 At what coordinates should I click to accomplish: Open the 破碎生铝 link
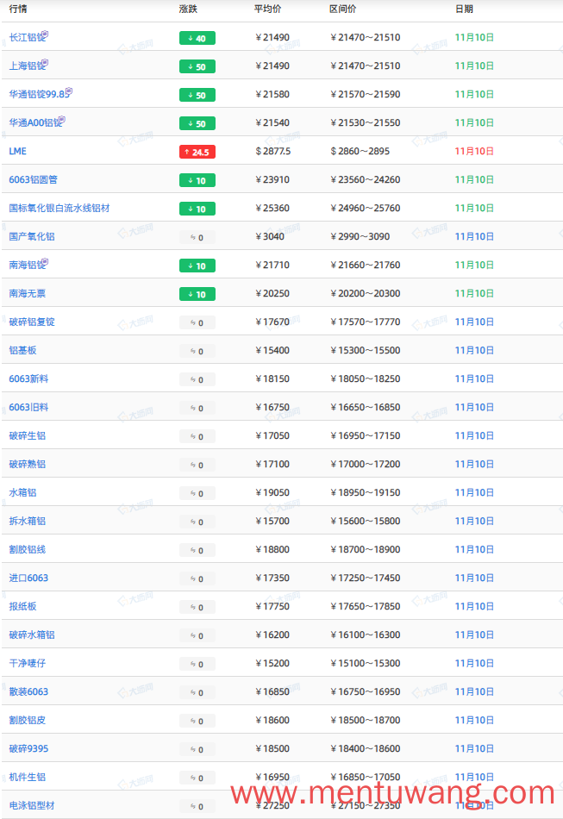click(x=27, y=435)
